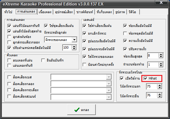Toggle เล่นถึงโน๊ตตัวสุดท้าย checkbox
The height and width of the screenshot is (119, 170).
point(9,31)
